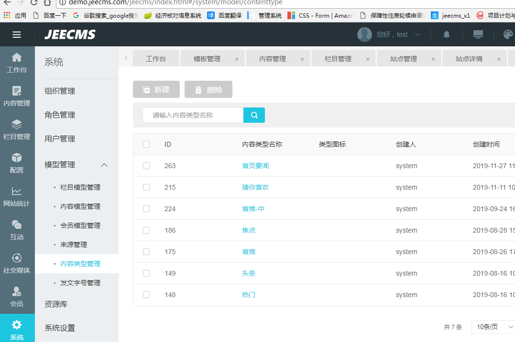The image size is (515, 342).
Task: Click the monitor display icon in header
Action: (x=478, y=34)
